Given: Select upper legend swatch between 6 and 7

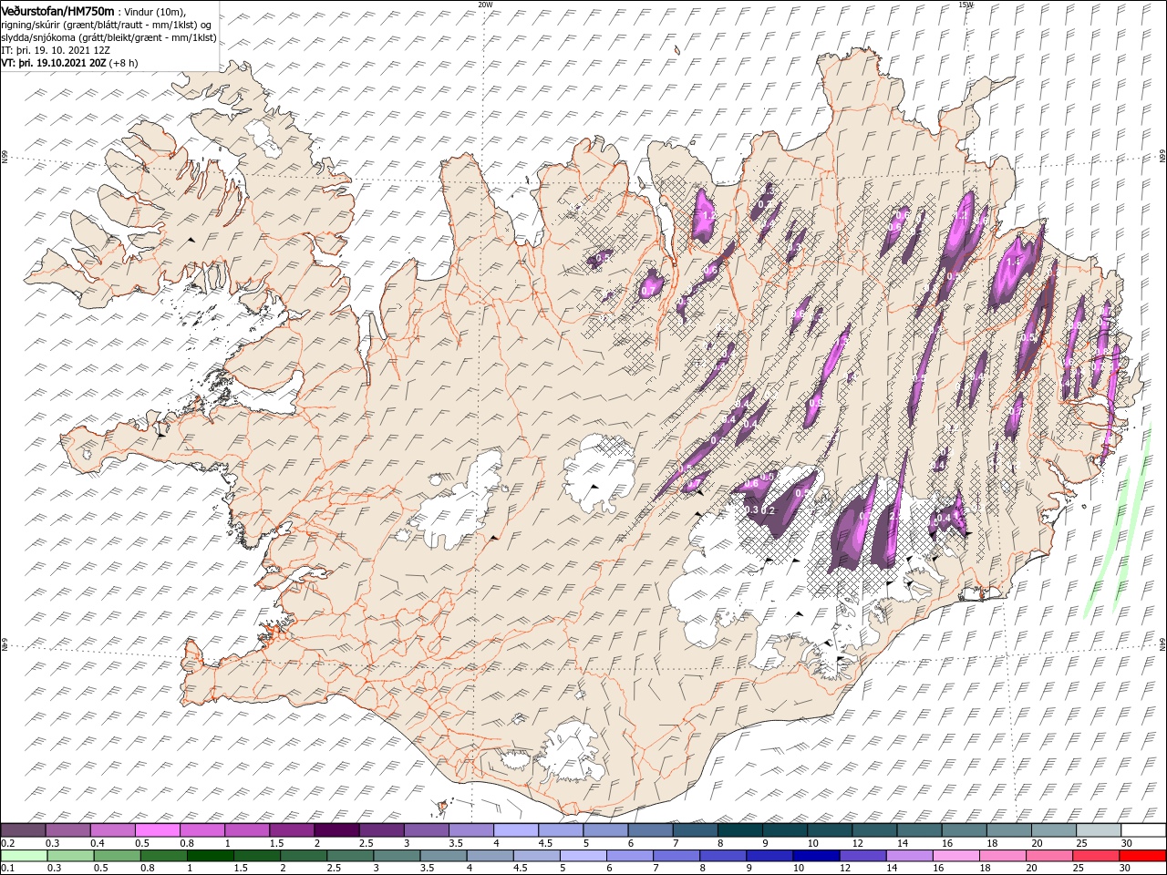Looking at the screenshot, I should [x=650, y=830].
